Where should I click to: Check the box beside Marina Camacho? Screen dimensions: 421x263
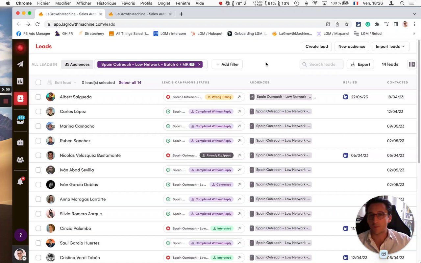(x=38, y=126)
